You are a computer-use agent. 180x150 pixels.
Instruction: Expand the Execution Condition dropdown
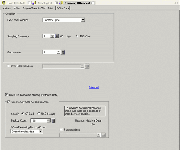pos(83,20)
